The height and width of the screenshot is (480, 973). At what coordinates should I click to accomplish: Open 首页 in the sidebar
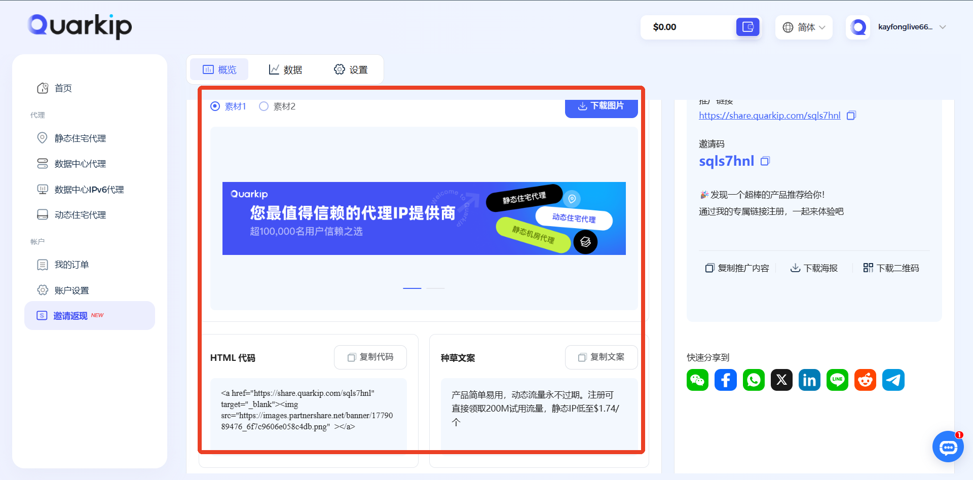90,88
